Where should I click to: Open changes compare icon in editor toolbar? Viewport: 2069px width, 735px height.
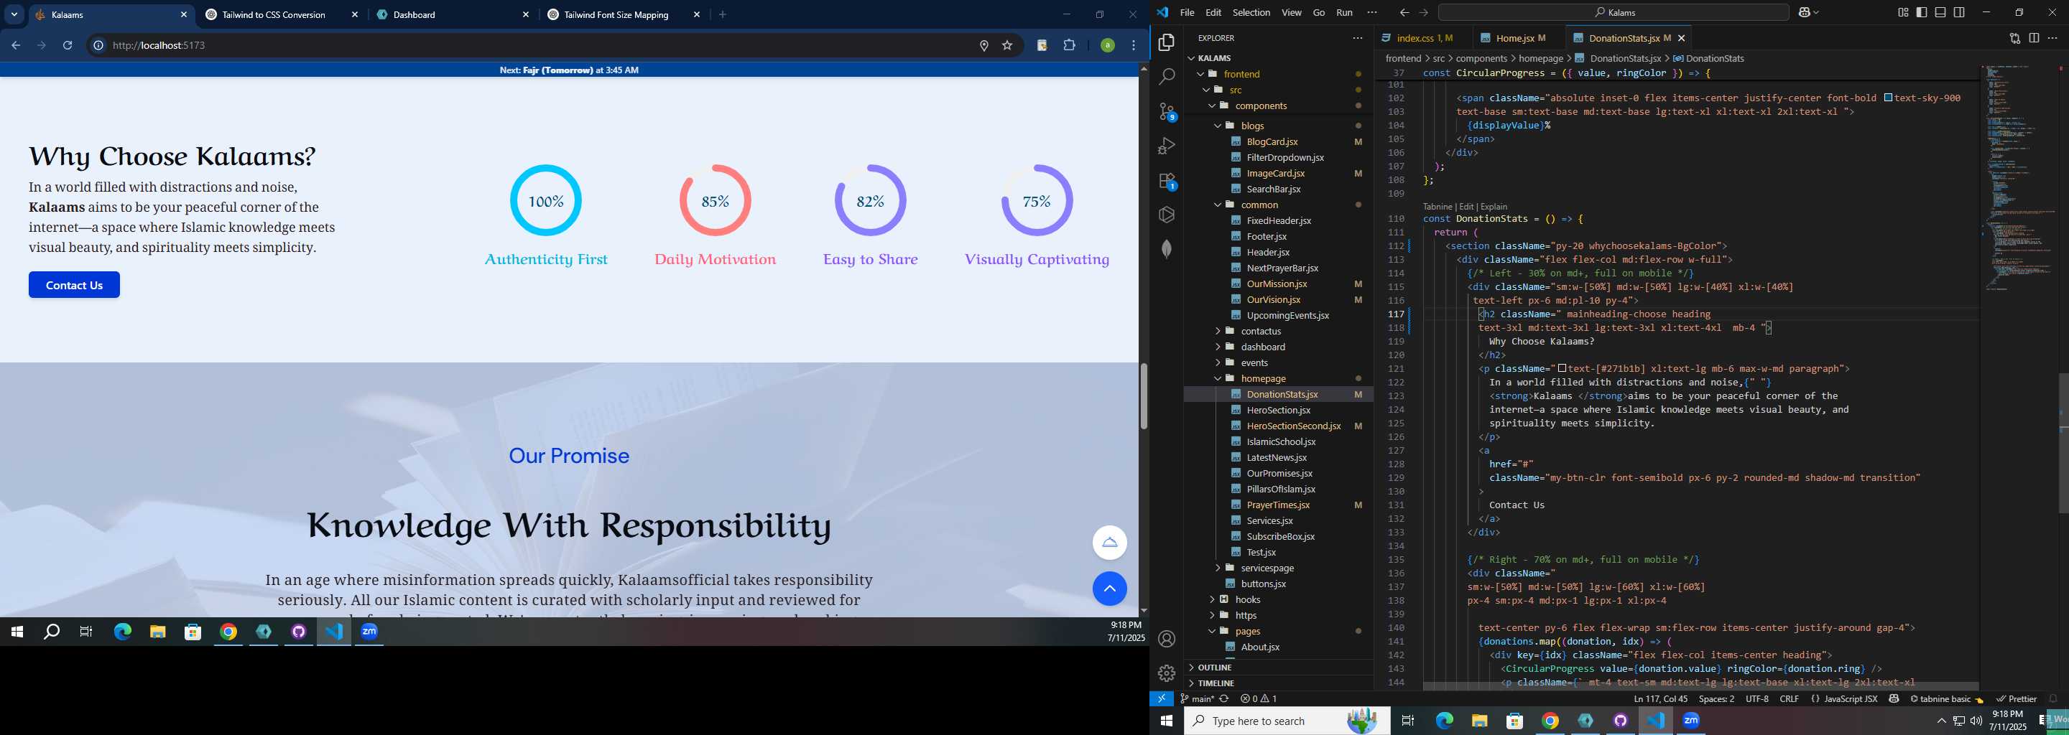point(2015,38)
